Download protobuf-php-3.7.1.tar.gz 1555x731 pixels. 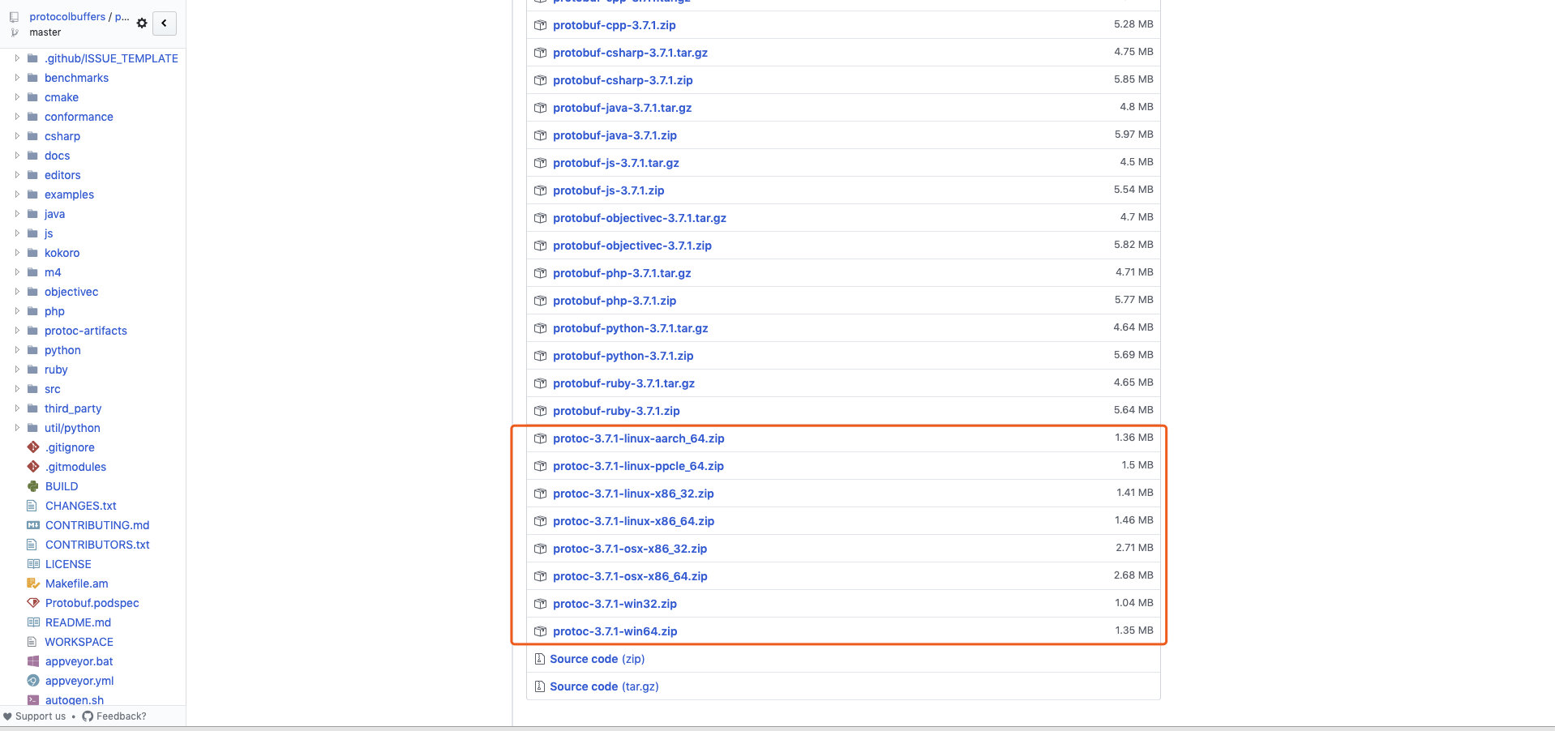pos(622,273)
